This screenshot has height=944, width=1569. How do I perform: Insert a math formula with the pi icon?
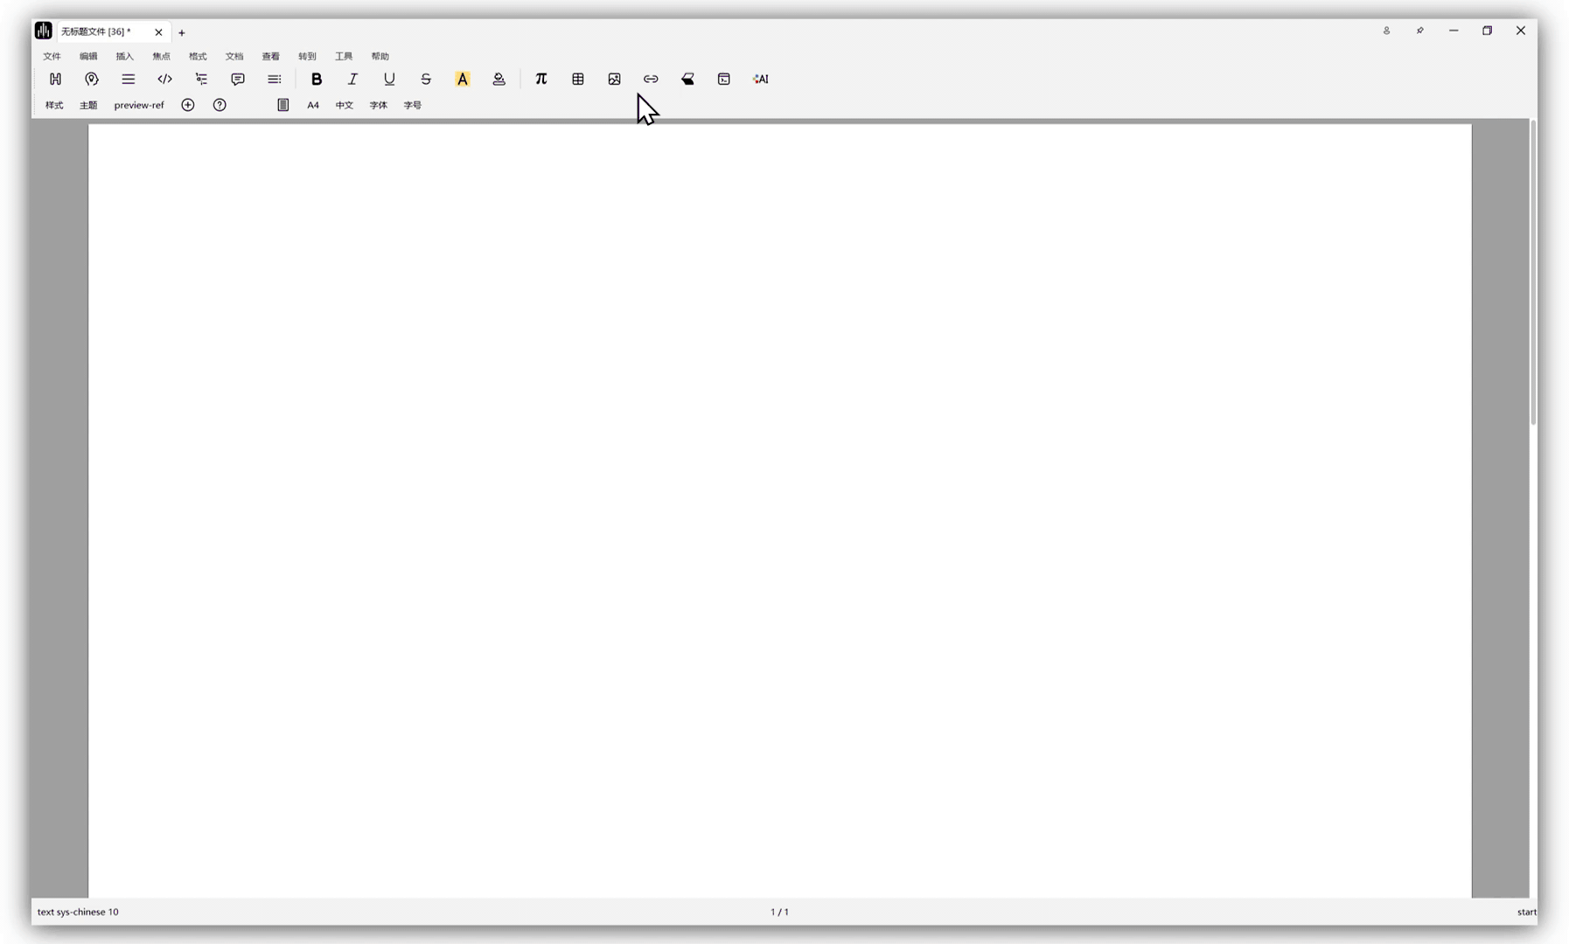click(541, 79)
